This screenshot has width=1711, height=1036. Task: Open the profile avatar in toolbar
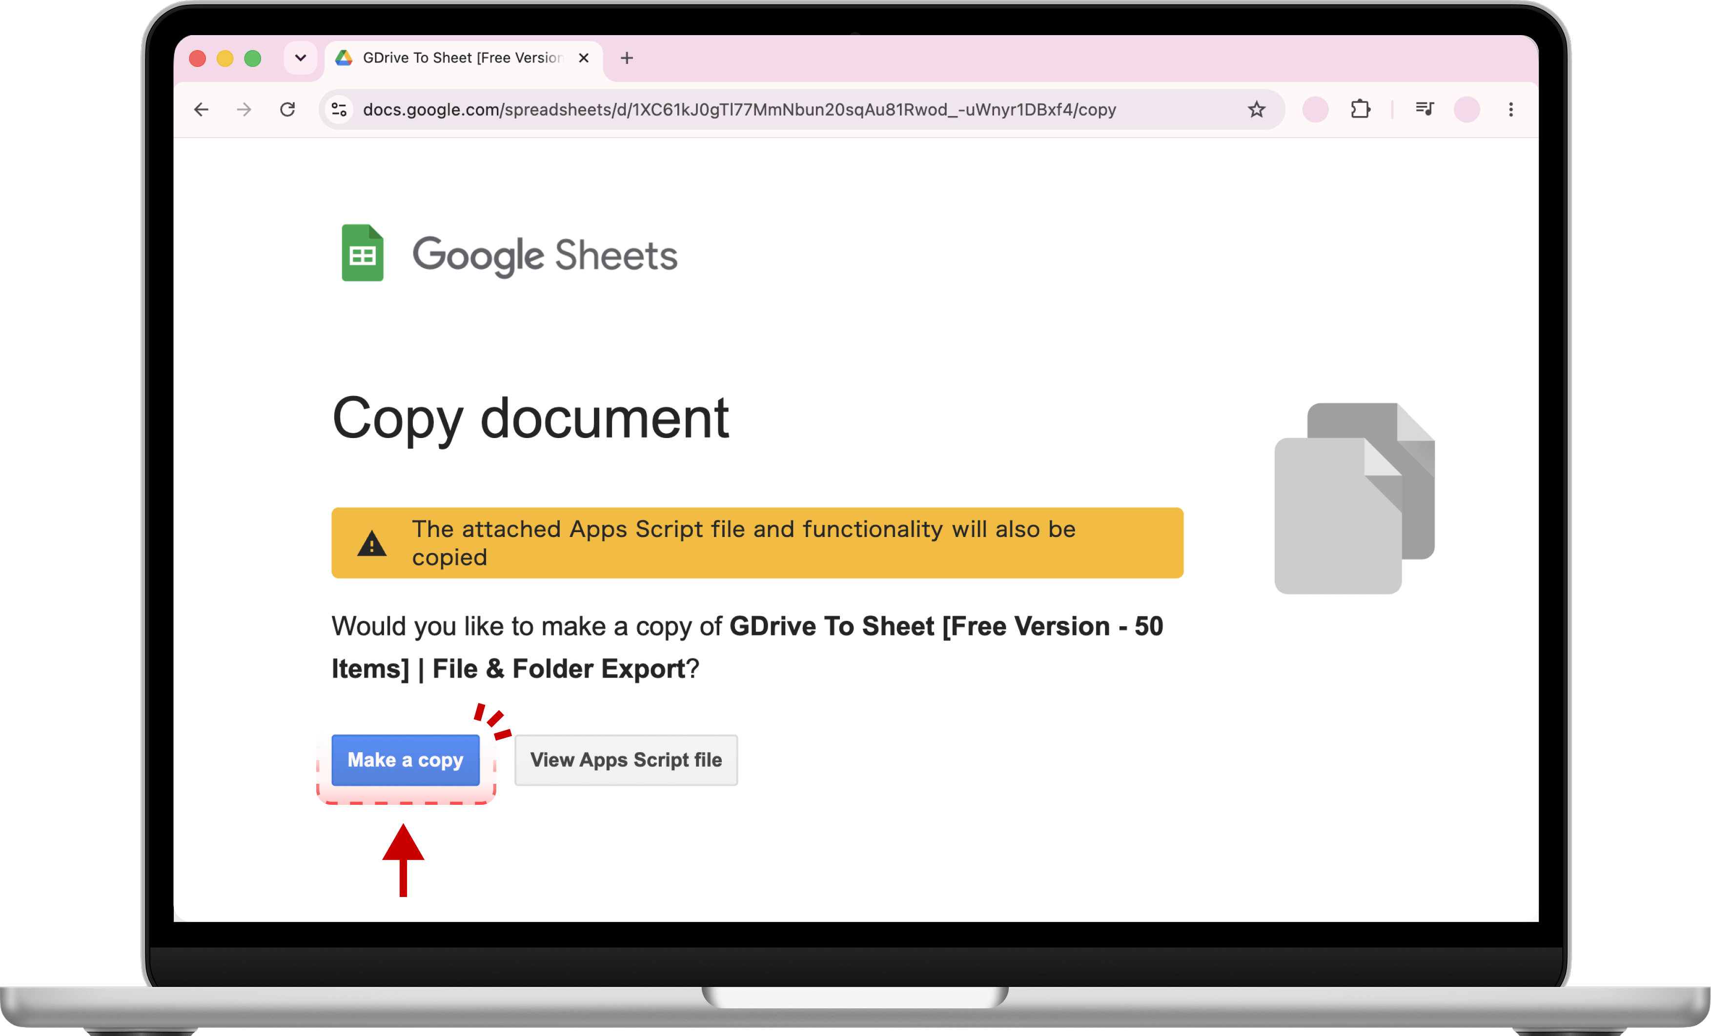coord(1467,110)
